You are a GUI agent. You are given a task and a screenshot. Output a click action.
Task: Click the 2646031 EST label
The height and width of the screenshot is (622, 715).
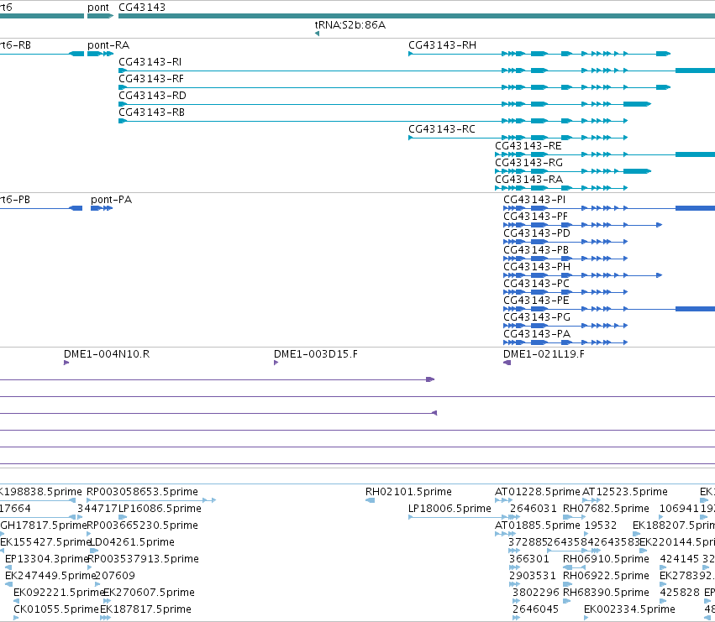[534, 509]
